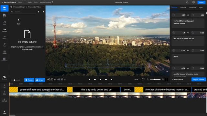The height and width of the screenshot is (116, 207).
Task: Click the clock icon beside 5.86
Action: pos(193,15)
